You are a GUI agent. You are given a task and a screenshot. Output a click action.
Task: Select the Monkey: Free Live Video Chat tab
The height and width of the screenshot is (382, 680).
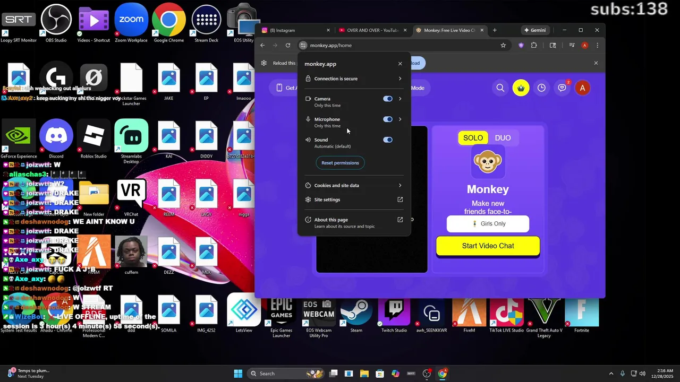coord(449,30)
